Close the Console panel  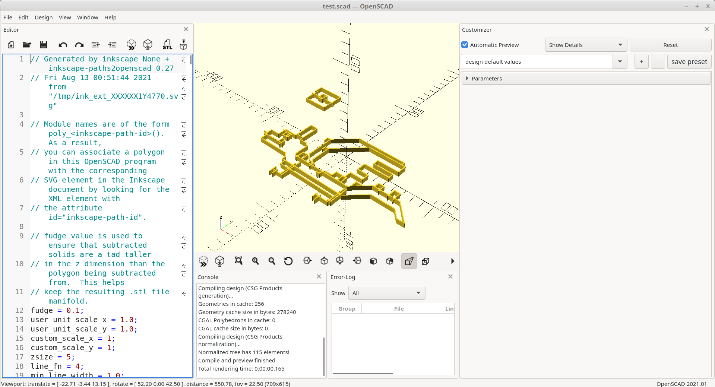point(319,276)
